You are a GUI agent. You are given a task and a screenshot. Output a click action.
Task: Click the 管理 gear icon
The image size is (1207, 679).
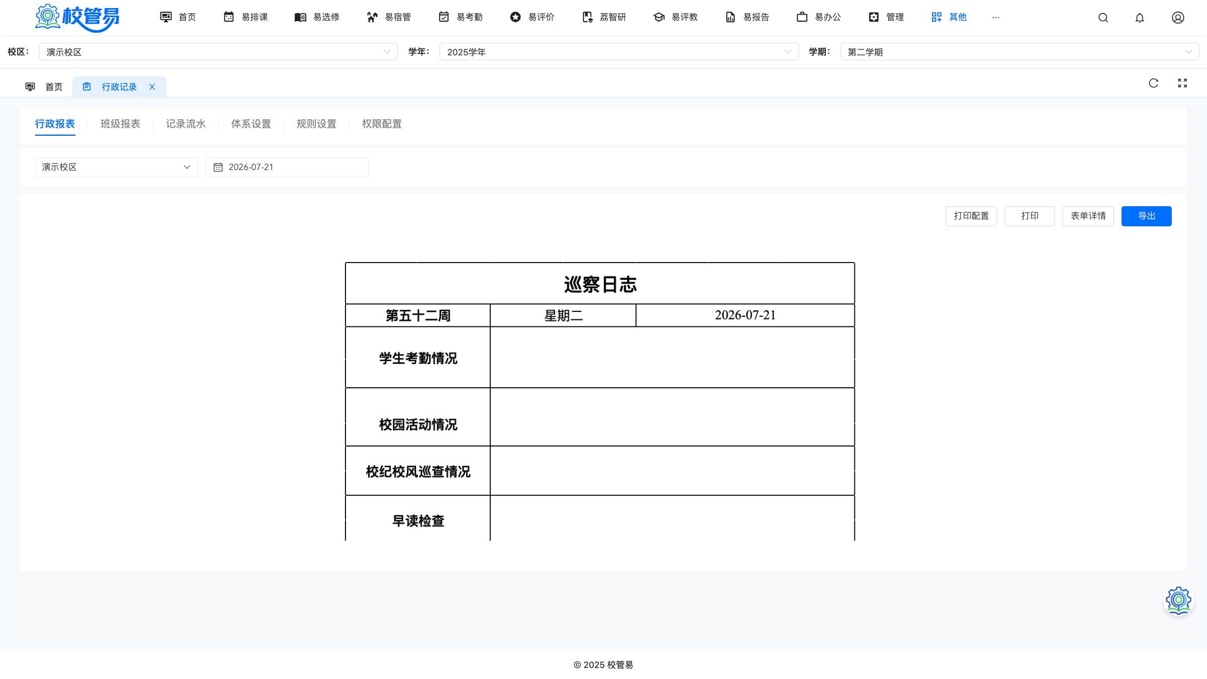click(874, 17)
